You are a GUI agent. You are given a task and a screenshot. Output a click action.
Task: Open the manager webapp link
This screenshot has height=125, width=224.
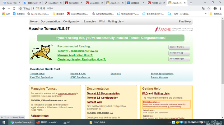point(67,94)
